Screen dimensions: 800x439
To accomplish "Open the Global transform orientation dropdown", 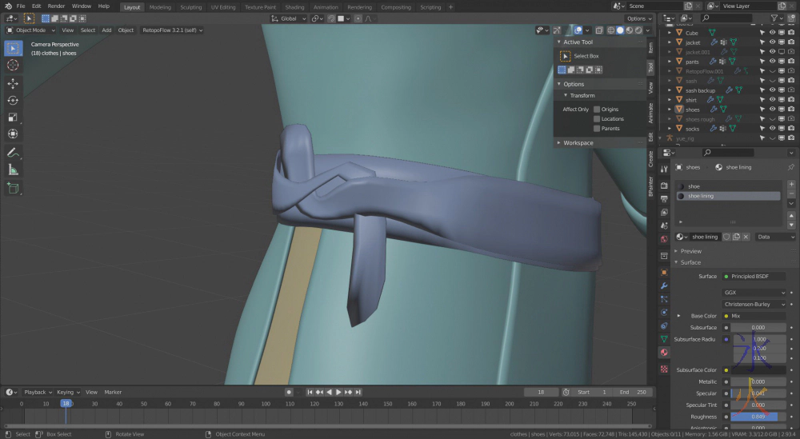I will click(x=289, y=18).
